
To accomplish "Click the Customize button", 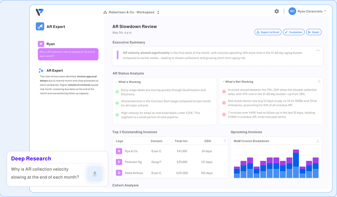I will tap(294, 32).
